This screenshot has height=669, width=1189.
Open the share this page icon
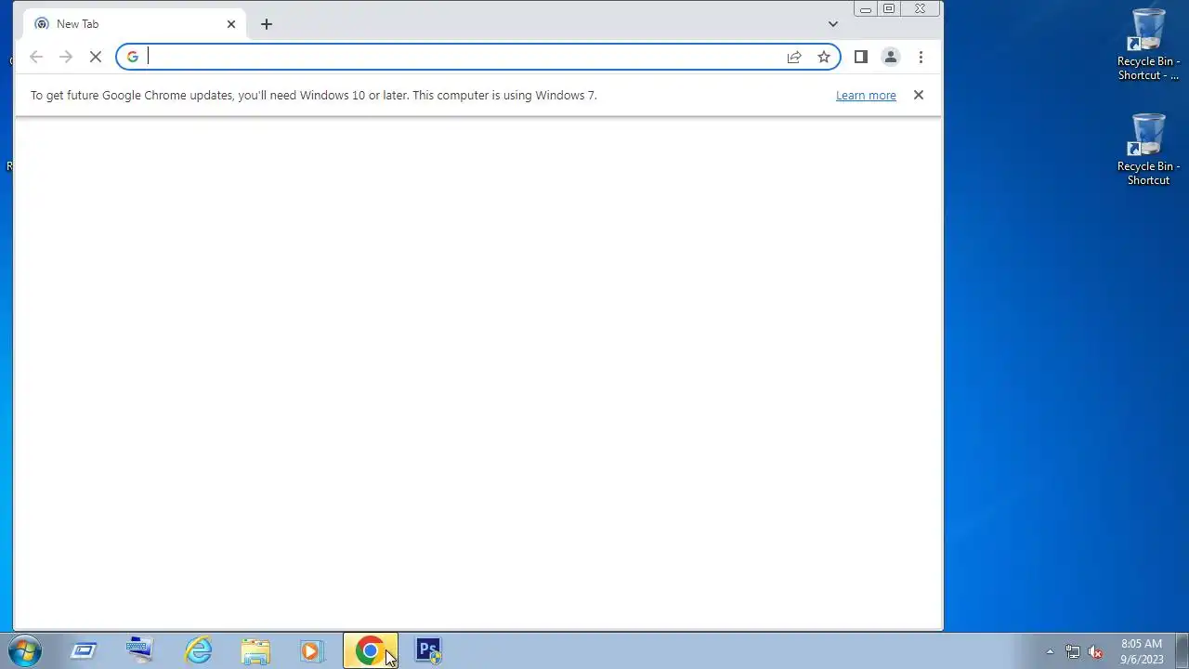pyautogui.click(x=794, y=57)
